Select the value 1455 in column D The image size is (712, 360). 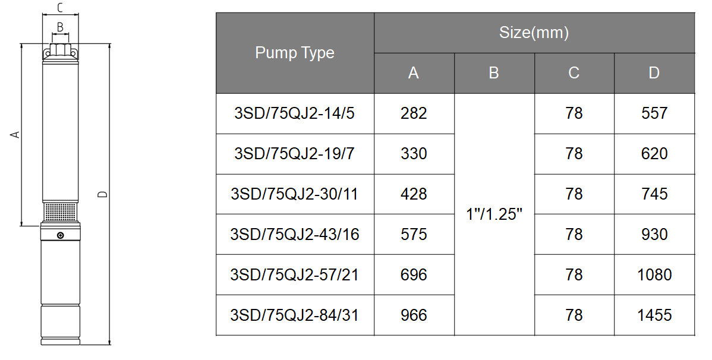click(x=654, y=315)
